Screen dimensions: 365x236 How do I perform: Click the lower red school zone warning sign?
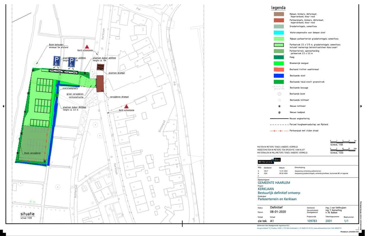pos(126,106)
